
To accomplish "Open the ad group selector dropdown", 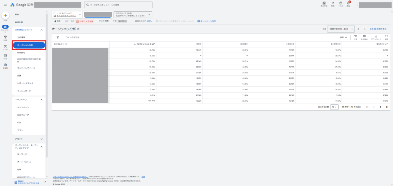I will pos(133,15).
